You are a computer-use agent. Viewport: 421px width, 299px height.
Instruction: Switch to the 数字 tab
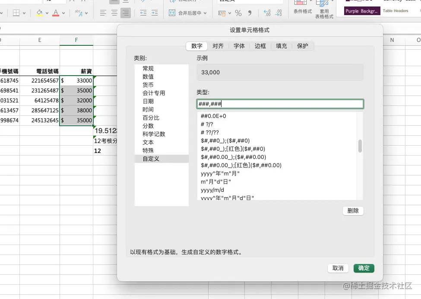click(197, 46)
